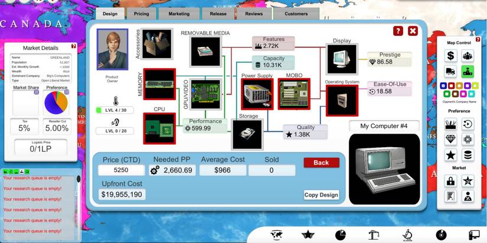Edit the Price (CTD) field
487x243 pixels.
click(x=122, y=170)
